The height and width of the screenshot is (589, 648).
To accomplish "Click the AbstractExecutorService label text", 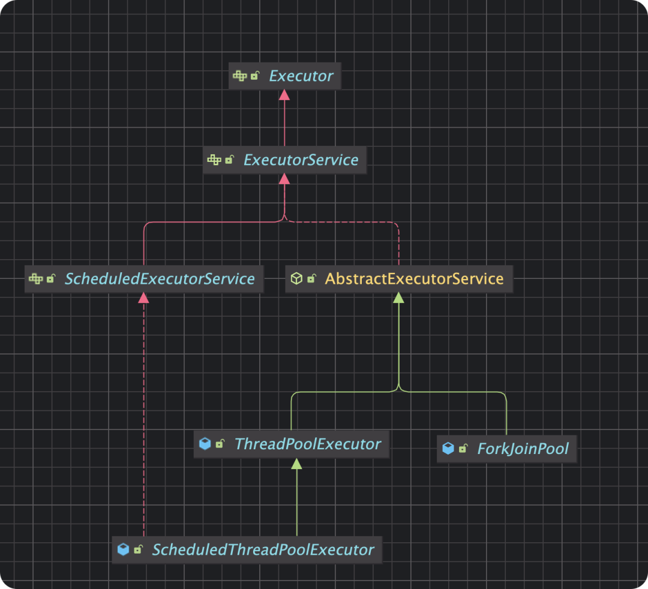I will point(415,278).
